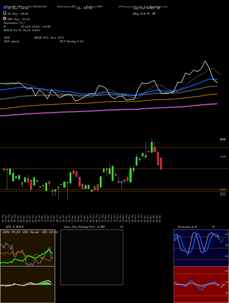Viewport: 229px width, 303px height.
Task: Click the '(MGR) 19.2, 34.4, 23.3' ADX values
Action: pos(49,38)
